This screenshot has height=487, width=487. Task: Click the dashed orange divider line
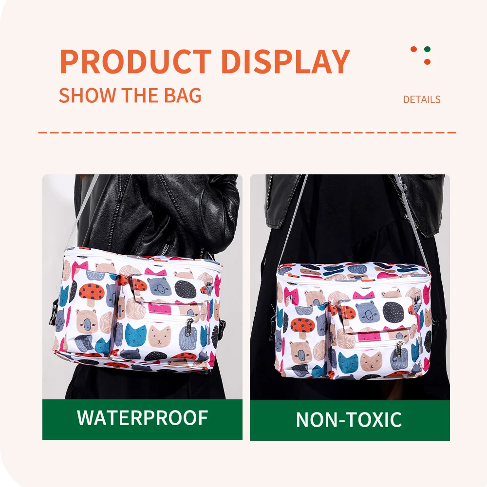click(247, 132)
